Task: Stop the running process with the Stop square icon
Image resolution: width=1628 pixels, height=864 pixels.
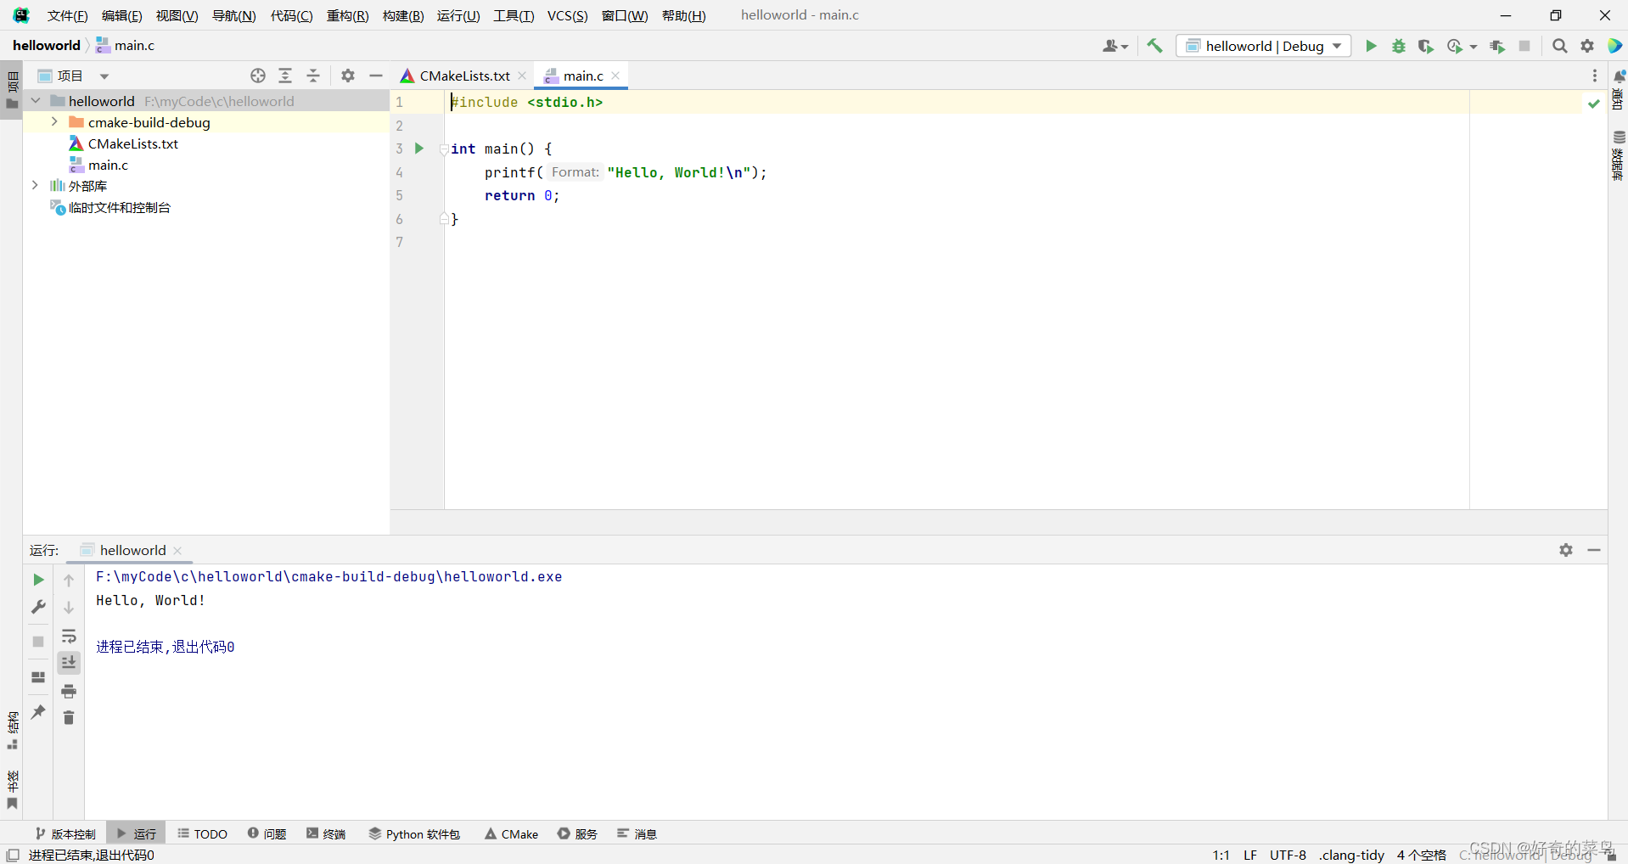Action: (1525, 46)
